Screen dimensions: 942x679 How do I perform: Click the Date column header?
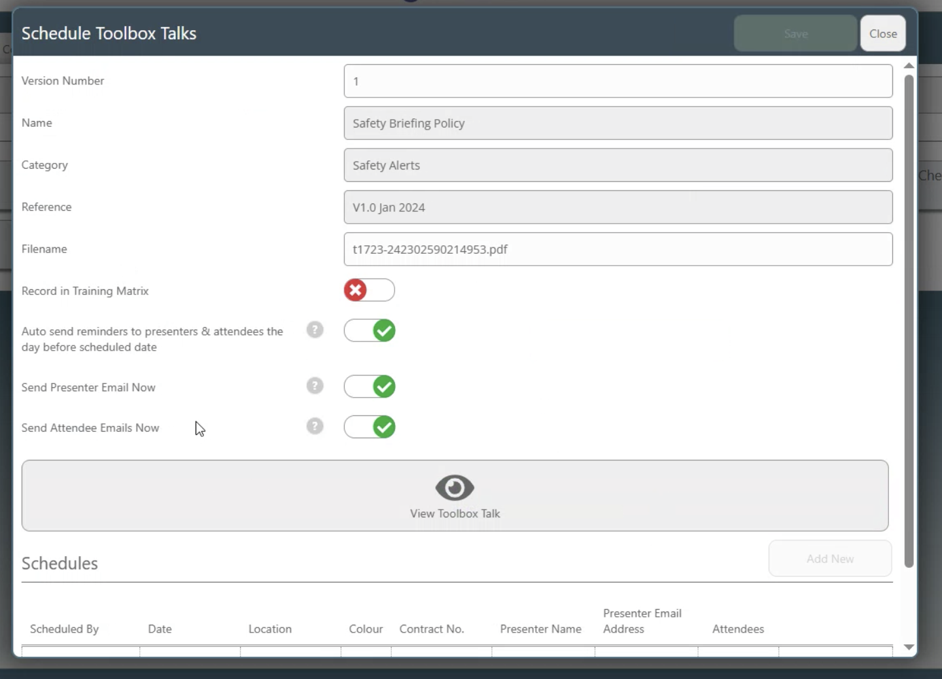point(160,629)
